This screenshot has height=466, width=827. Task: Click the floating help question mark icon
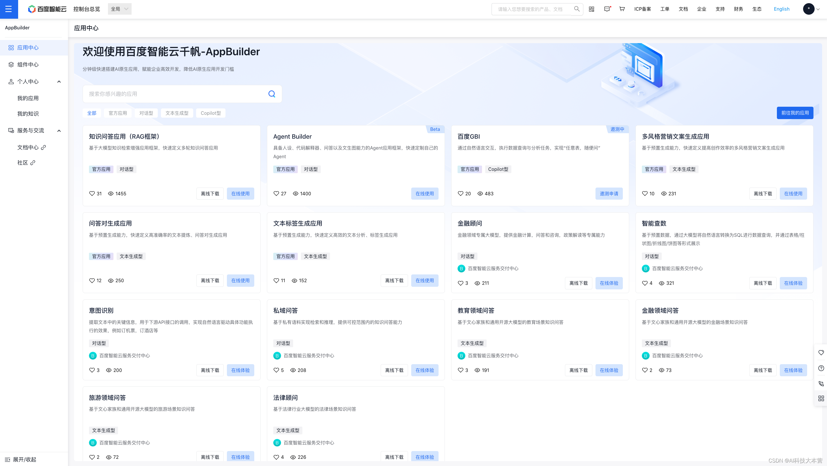tap(821, 368)
